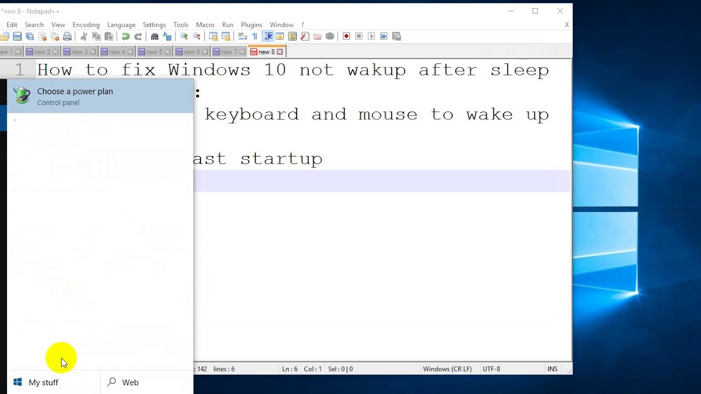Open the Function List icon
This screenshot has height=394, width=701.
[x=305, y=36]
